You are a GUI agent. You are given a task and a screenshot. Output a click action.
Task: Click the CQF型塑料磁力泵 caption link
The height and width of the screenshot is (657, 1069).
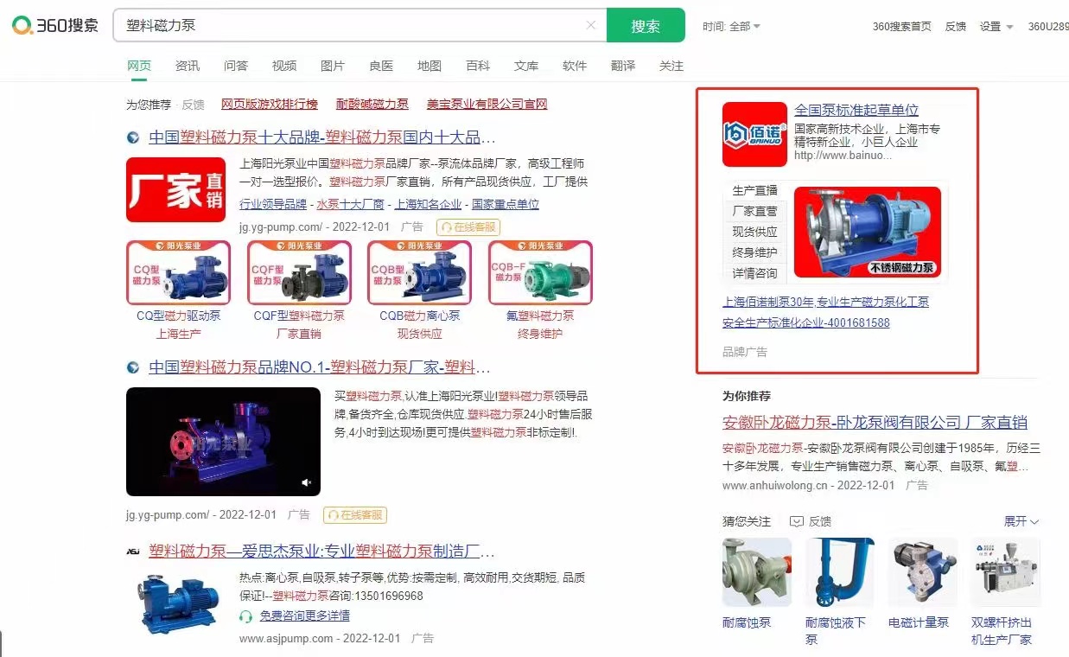[x=299, y=316]
